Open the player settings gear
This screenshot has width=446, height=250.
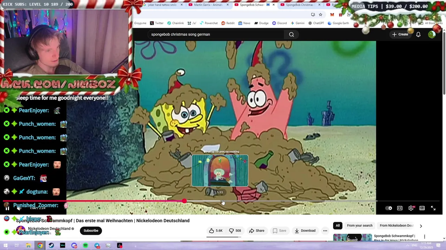click(411, 208)
